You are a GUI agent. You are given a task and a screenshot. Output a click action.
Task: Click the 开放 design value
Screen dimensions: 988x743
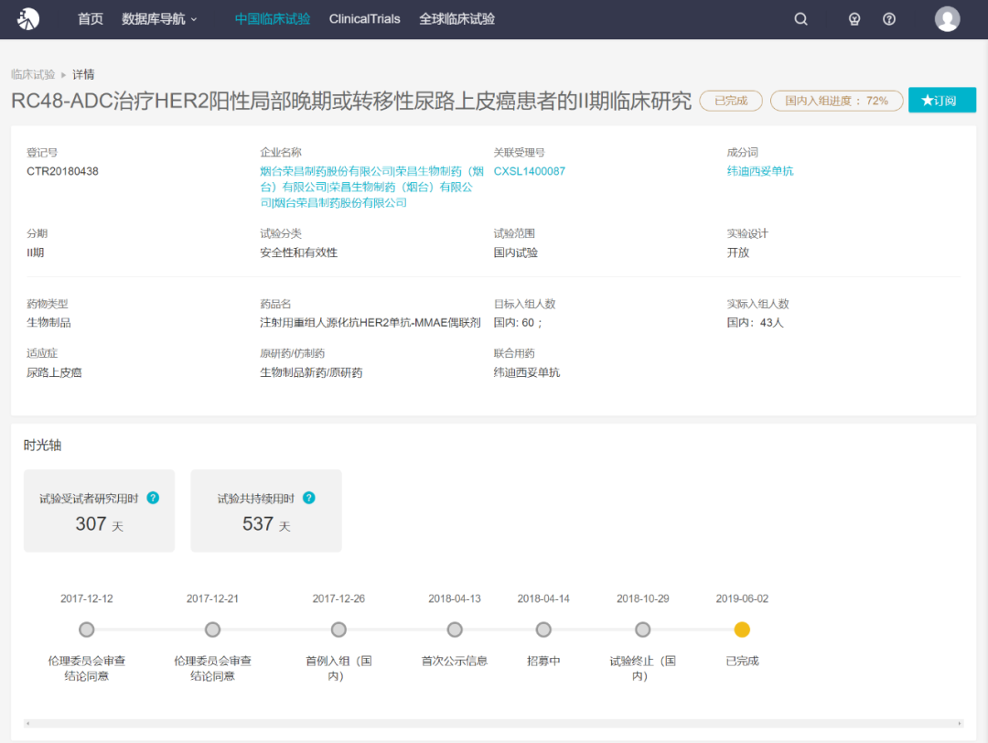click(738, 253)
